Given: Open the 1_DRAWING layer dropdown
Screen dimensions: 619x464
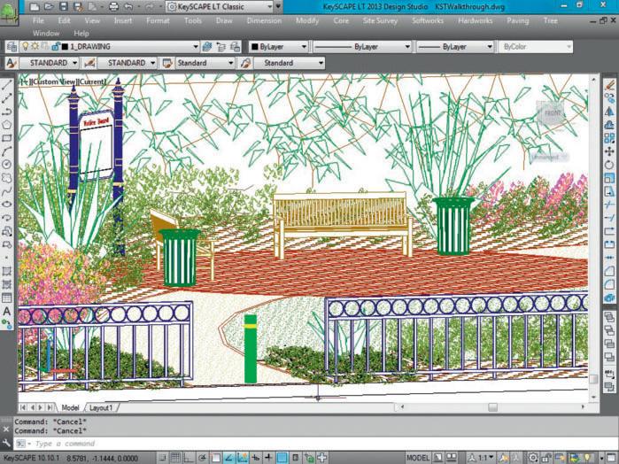Looking at the screenshot, I should click(196, 47).
